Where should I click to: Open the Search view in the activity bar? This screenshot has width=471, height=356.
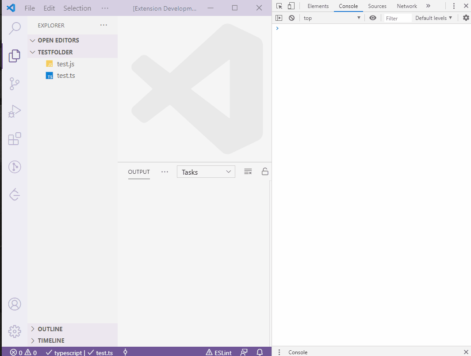click(15, 28)
